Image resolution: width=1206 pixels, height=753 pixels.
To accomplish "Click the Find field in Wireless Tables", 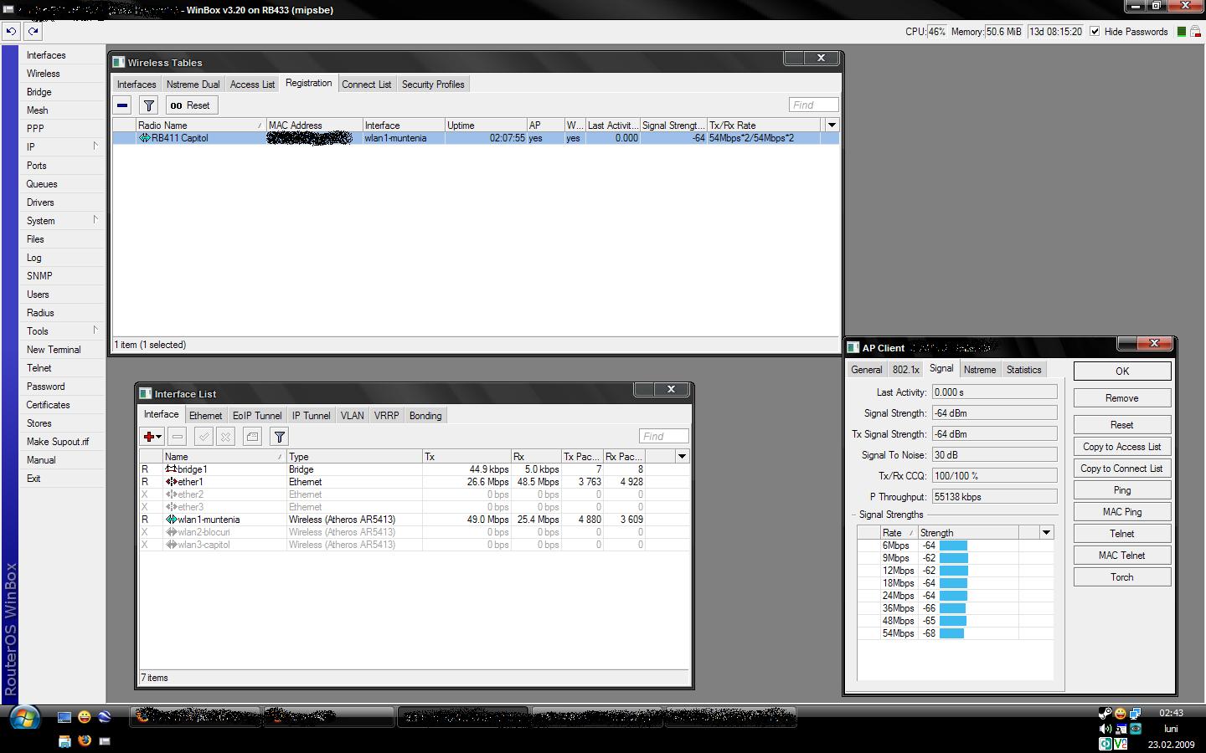I will coord(813,105).
